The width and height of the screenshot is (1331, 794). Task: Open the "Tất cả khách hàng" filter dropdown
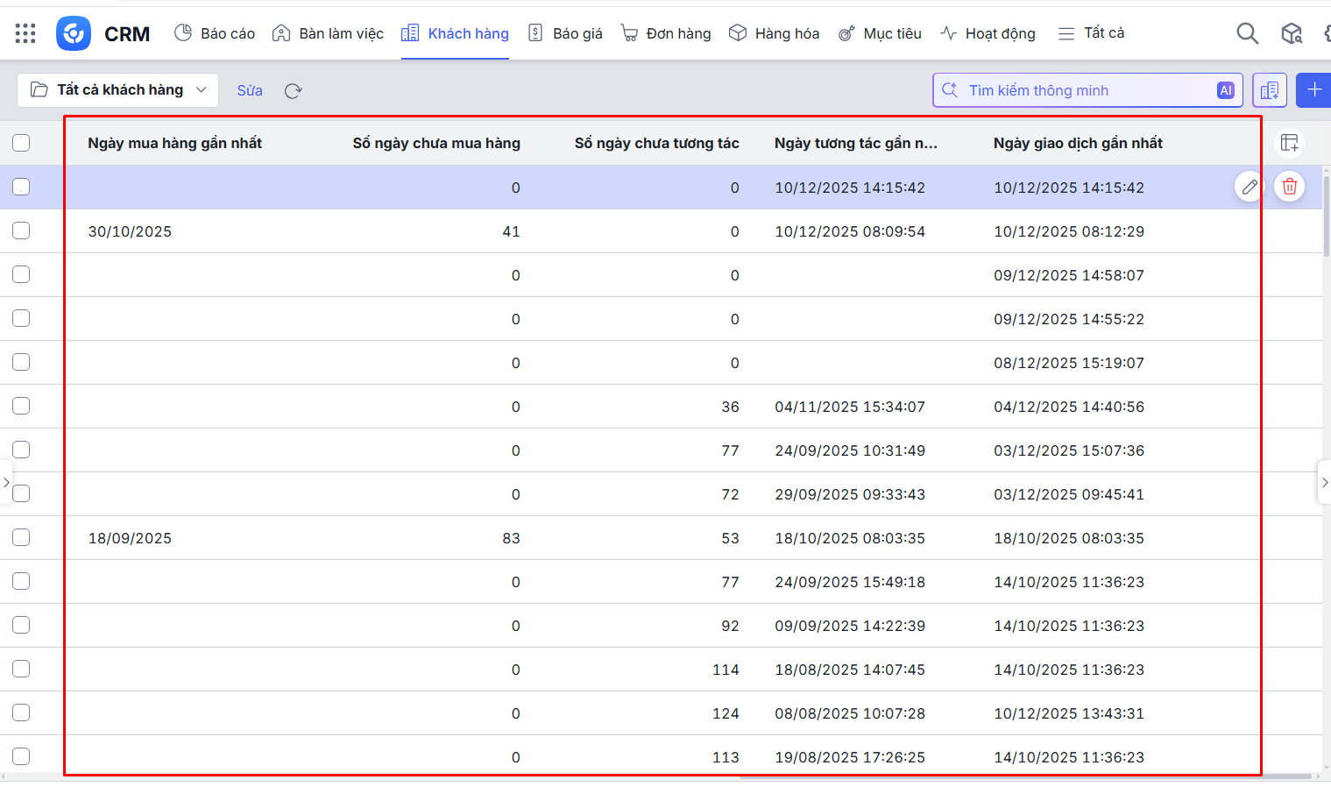118,90
